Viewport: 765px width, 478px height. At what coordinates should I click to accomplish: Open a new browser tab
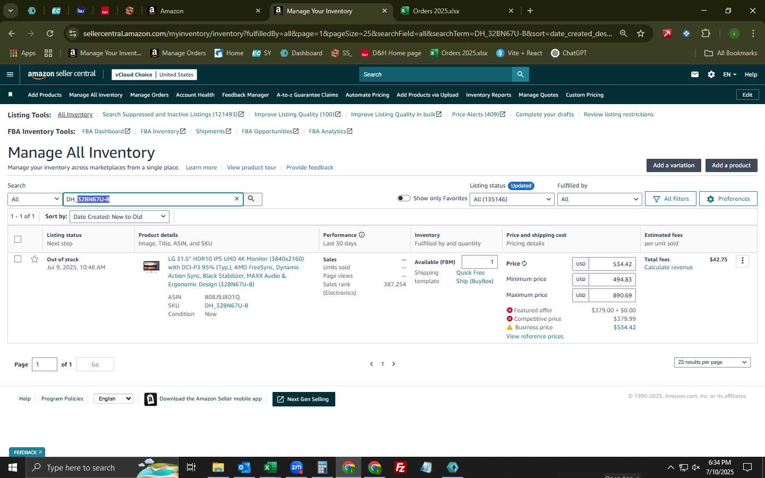coord(530,11)
